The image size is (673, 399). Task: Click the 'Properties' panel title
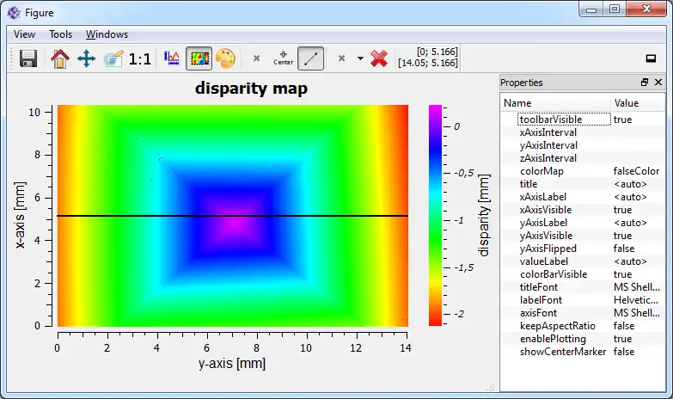coord(522,83)
